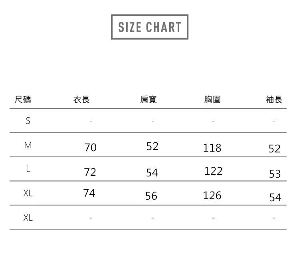Select the 衣長 value 74
299x266 pixels.
[89, 193]
